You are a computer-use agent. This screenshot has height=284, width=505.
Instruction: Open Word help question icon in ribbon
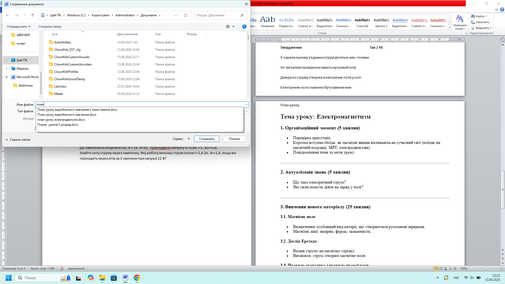502,9
